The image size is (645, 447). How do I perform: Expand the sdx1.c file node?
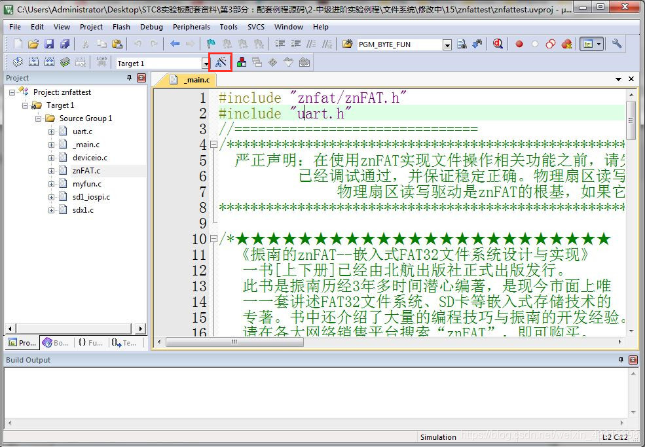click(x=52, y=210)
